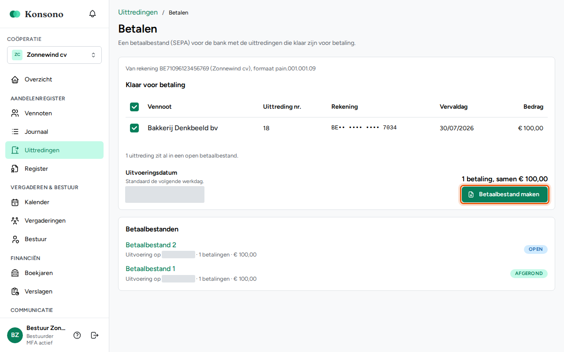Select Vergaderingen in the sidebar

pyautogui.click(x=54, y=221)
